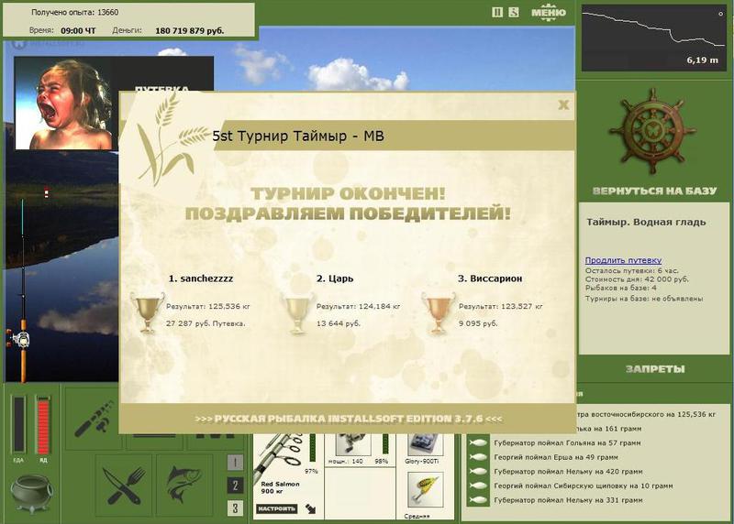Screen dimensions: 734x524
Task: Open the knife and fork food icon
Action: tap(124, 486)
